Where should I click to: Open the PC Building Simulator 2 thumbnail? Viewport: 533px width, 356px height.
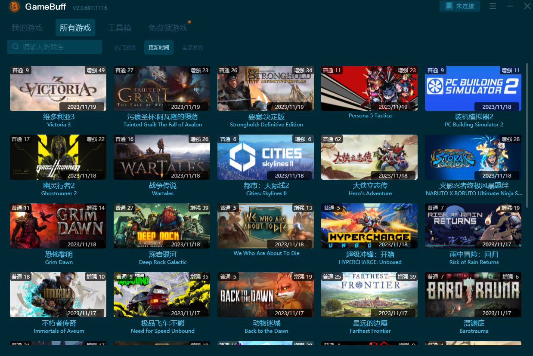473,88
